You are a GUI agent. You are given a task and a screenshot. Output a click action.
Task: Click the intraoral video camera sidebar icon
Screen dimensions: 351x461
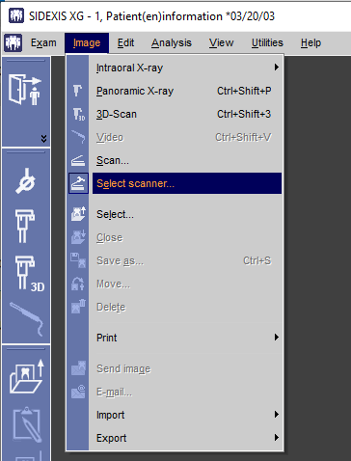tap(26, 318)
